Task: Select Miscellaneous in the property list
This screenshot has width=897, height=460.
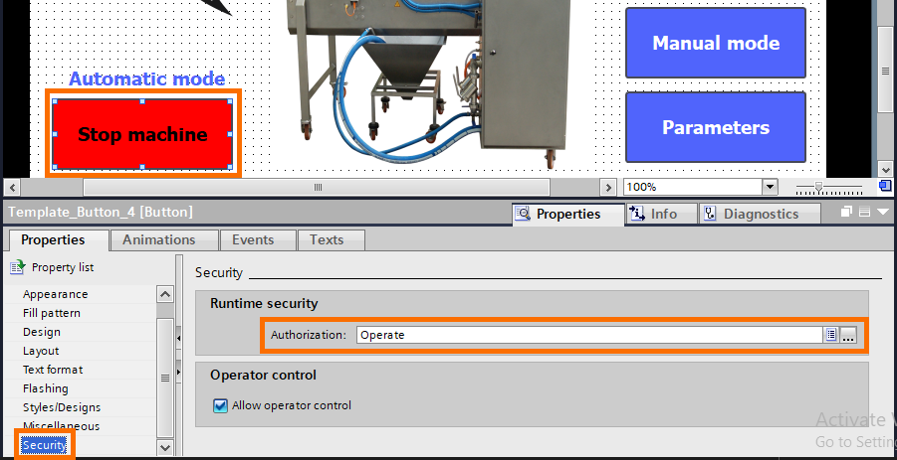Action: tap(61, 426)
